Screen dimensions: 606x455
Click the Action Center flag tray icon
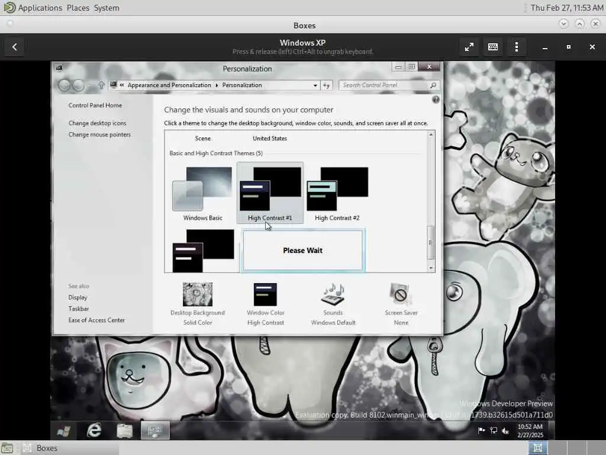tap(481, 430)
